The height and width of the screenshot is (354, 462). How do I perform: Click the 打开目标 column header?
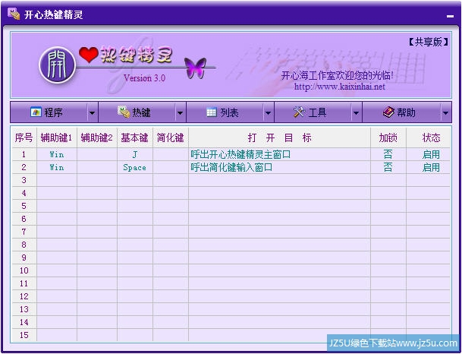[279, 137]
